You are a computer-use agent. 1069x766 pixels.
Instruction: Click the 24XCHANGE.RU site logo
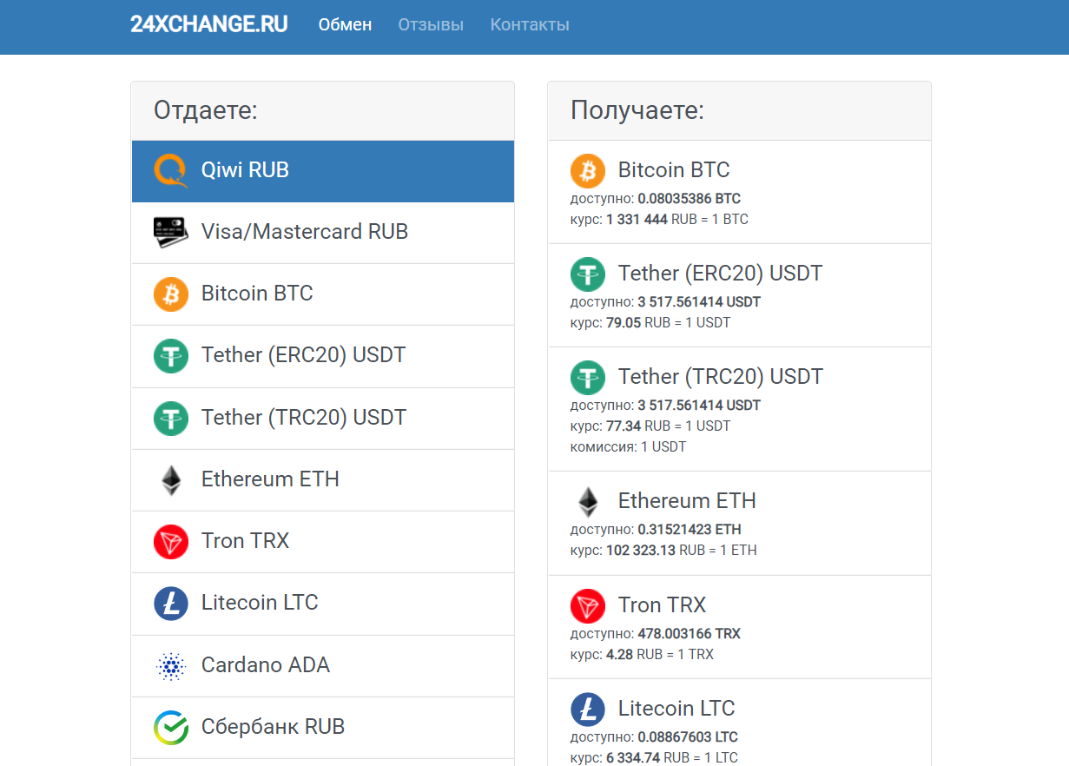[209, 24]
